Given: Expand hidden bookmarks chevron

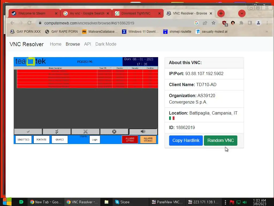Looking at the screenshot, I should [267, 32].
